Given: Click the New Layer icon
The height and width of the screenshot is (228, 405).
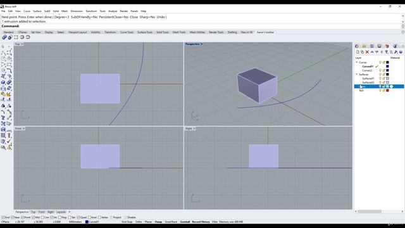Looking at the screenshot, I should [x=358, y=52].
